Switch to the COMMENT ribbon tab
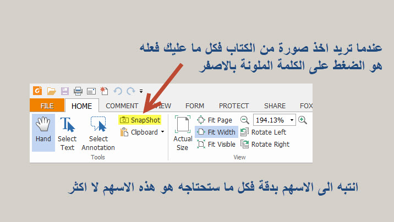This screenshot has width=394, height=222. pyautogui.click(x=122, y=106)
